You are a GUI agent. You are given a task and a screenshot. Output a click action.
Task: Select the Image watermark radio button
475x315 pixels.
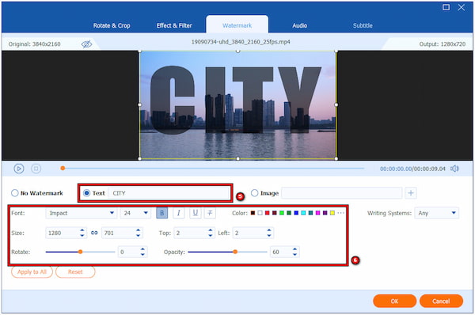click(255, 193)
